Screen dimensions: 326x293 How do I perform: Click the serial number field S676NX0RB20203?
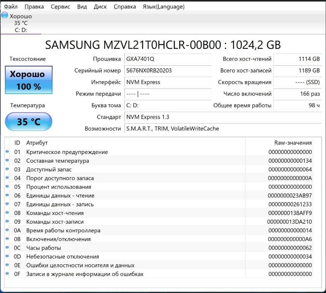(x=168, y=71)
